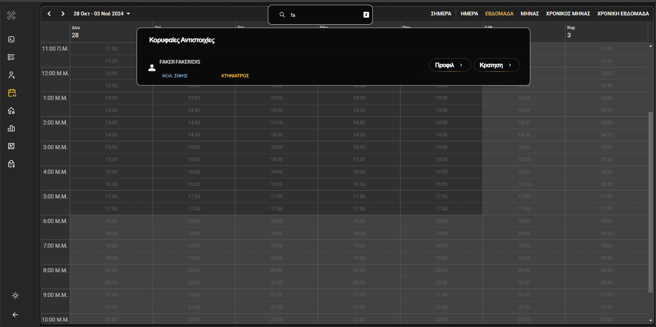Click the tools wrench icon at top left
This screenshot has width=656, height=327.
(11, 15)
